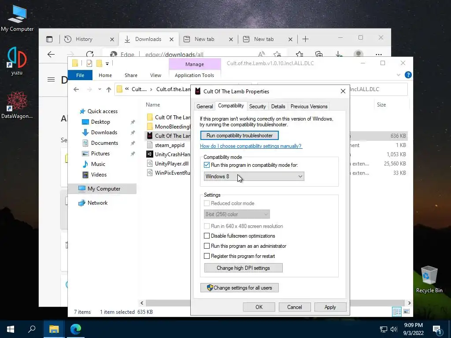Screen dimensions: 451x338
Task: Open a new Edge tab with plus
Action: (306, 39)
